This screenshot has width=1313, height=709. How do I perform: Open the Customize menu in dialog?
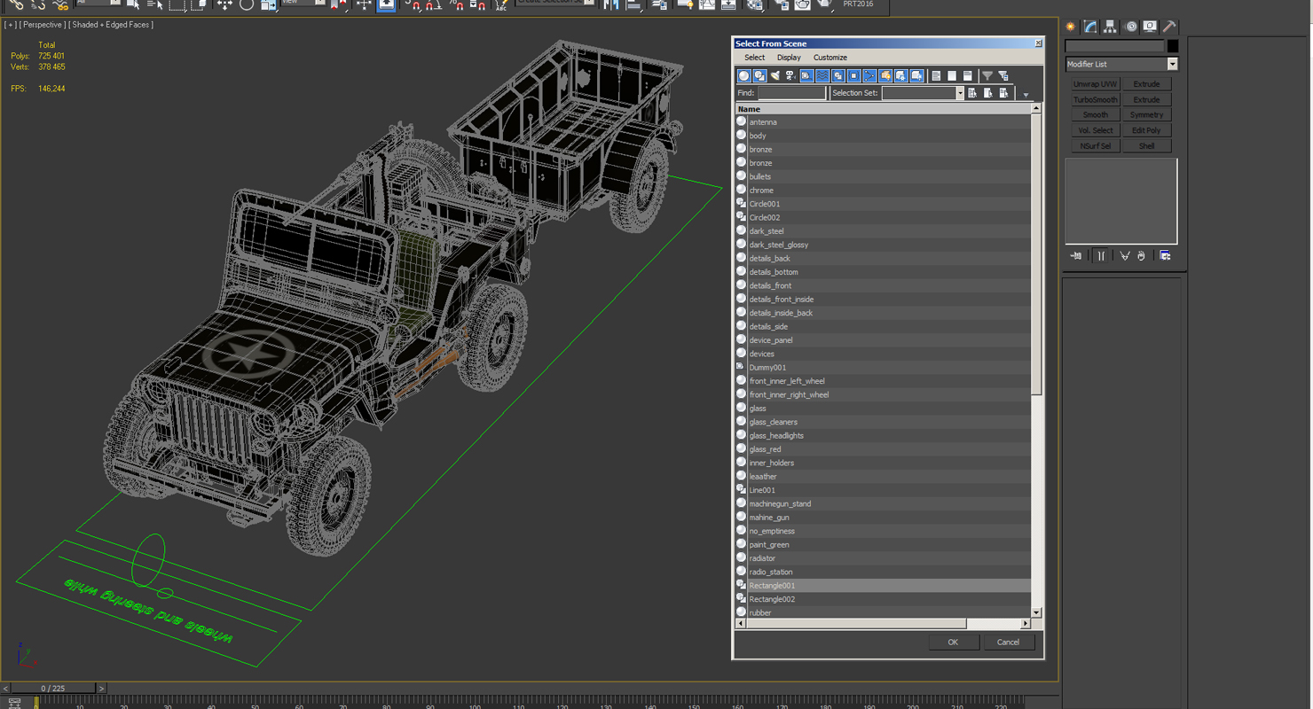tap(830, 58)
